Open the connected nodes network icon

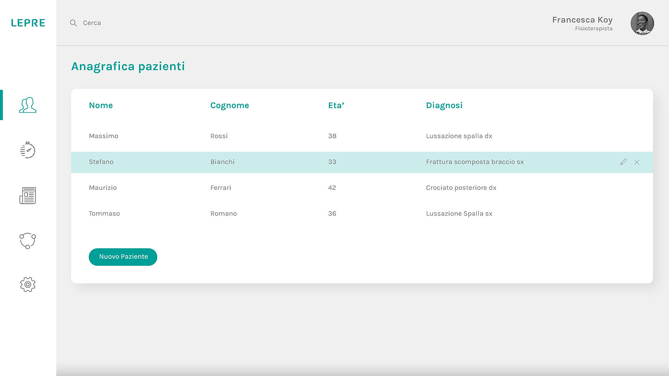[28, 240]
